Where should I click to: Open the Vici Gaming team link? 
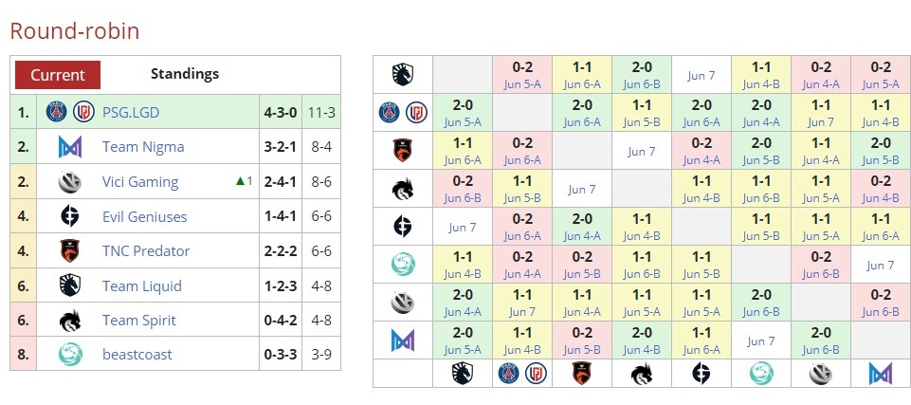(140, 182)
